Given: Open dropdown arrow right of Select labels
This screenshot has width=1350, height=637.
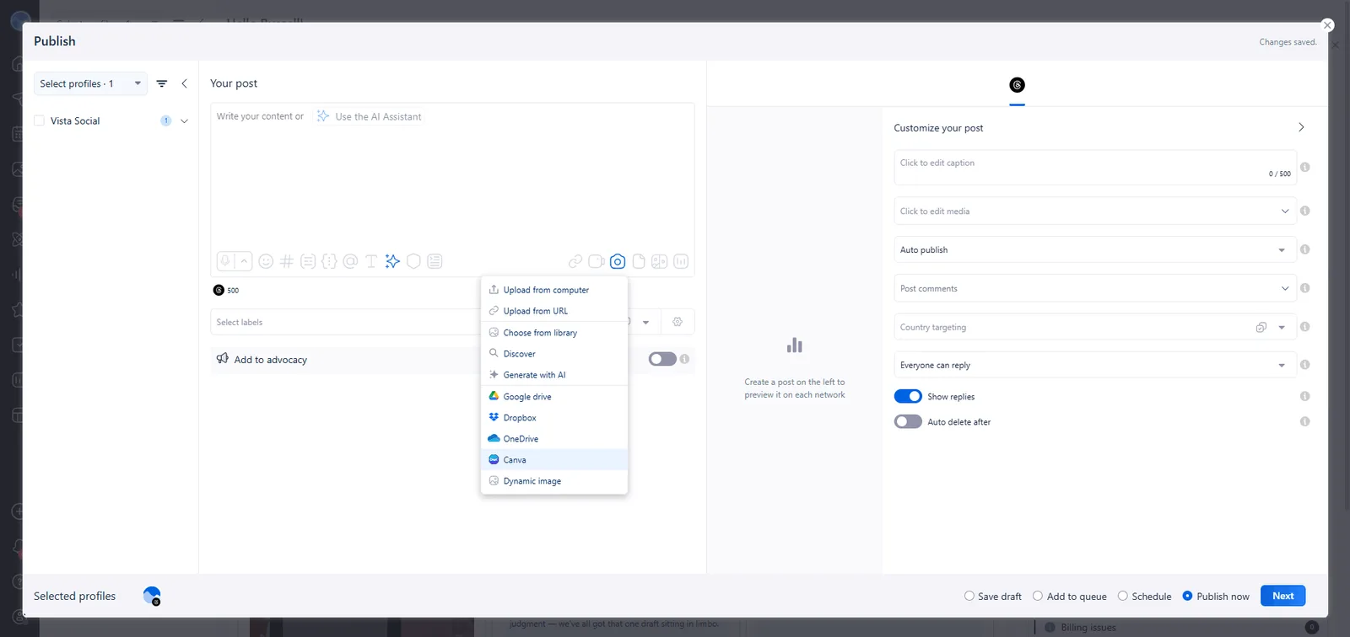Looking at the screenshot, I should [645, 322].
